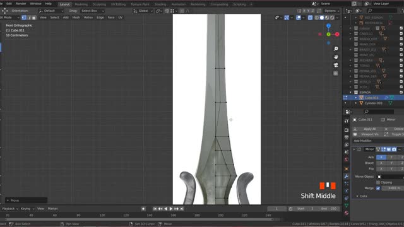The image size is (404, 227).
Task: Uncheck the Merge checkbox
Action: (x=378, y=188)
